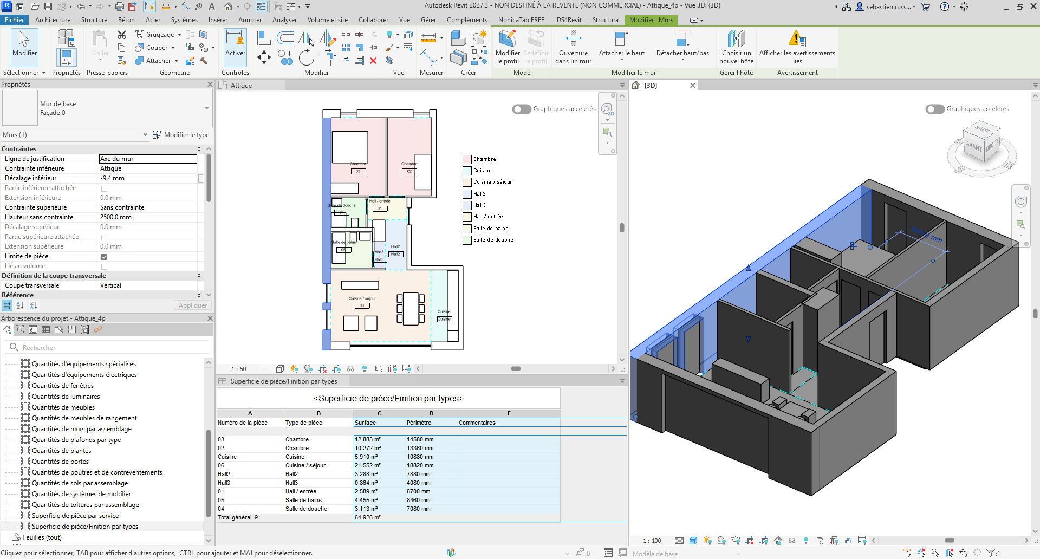Switch to Annoter ribbon tab

coord(250,20)
